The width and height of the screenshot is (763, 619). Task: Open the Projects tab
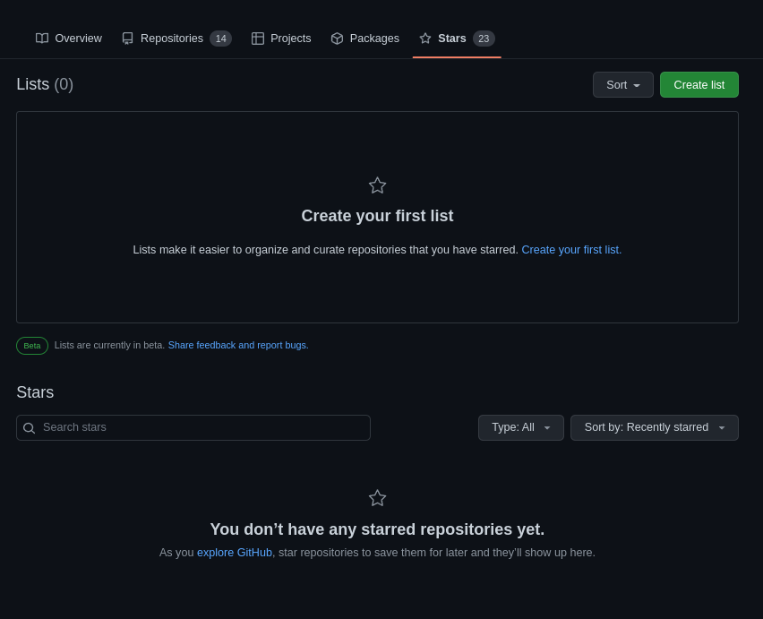point(281,39)
